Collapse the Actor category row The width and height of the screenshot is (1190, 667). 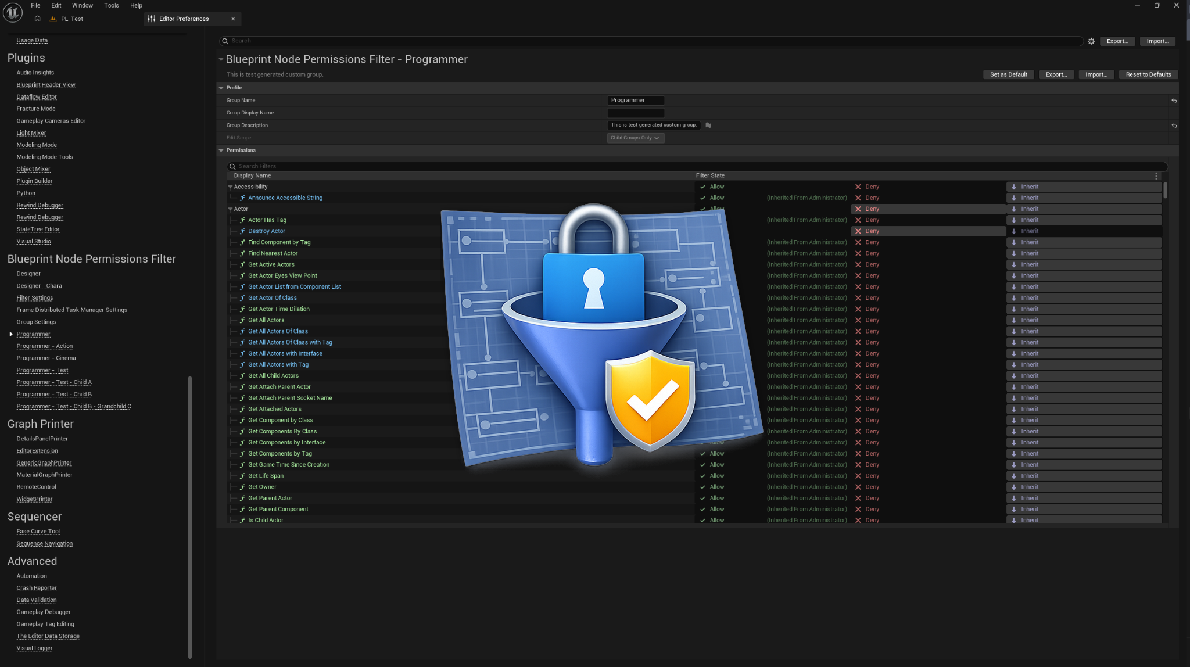(230, 209)
